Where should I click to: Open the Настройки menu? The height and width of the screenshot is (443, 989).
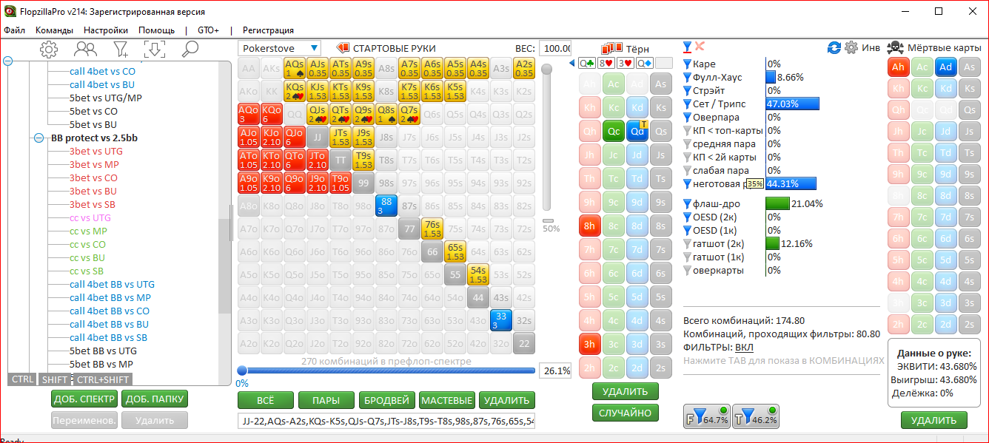(106, 30)
